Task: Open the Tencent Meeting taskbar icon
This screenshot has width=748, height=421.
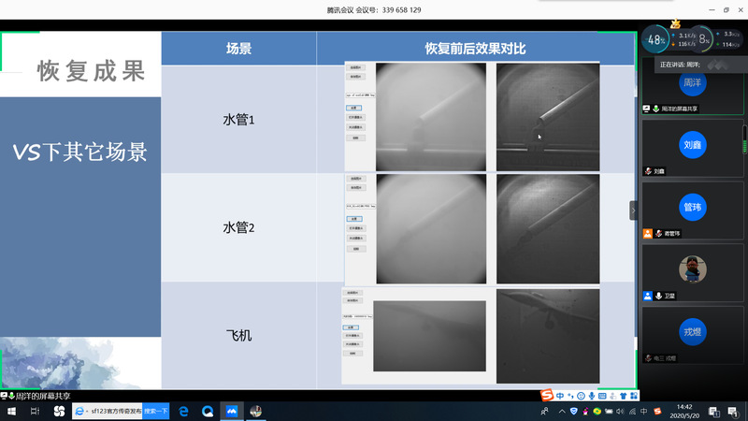Action: [x=232, y=411]
